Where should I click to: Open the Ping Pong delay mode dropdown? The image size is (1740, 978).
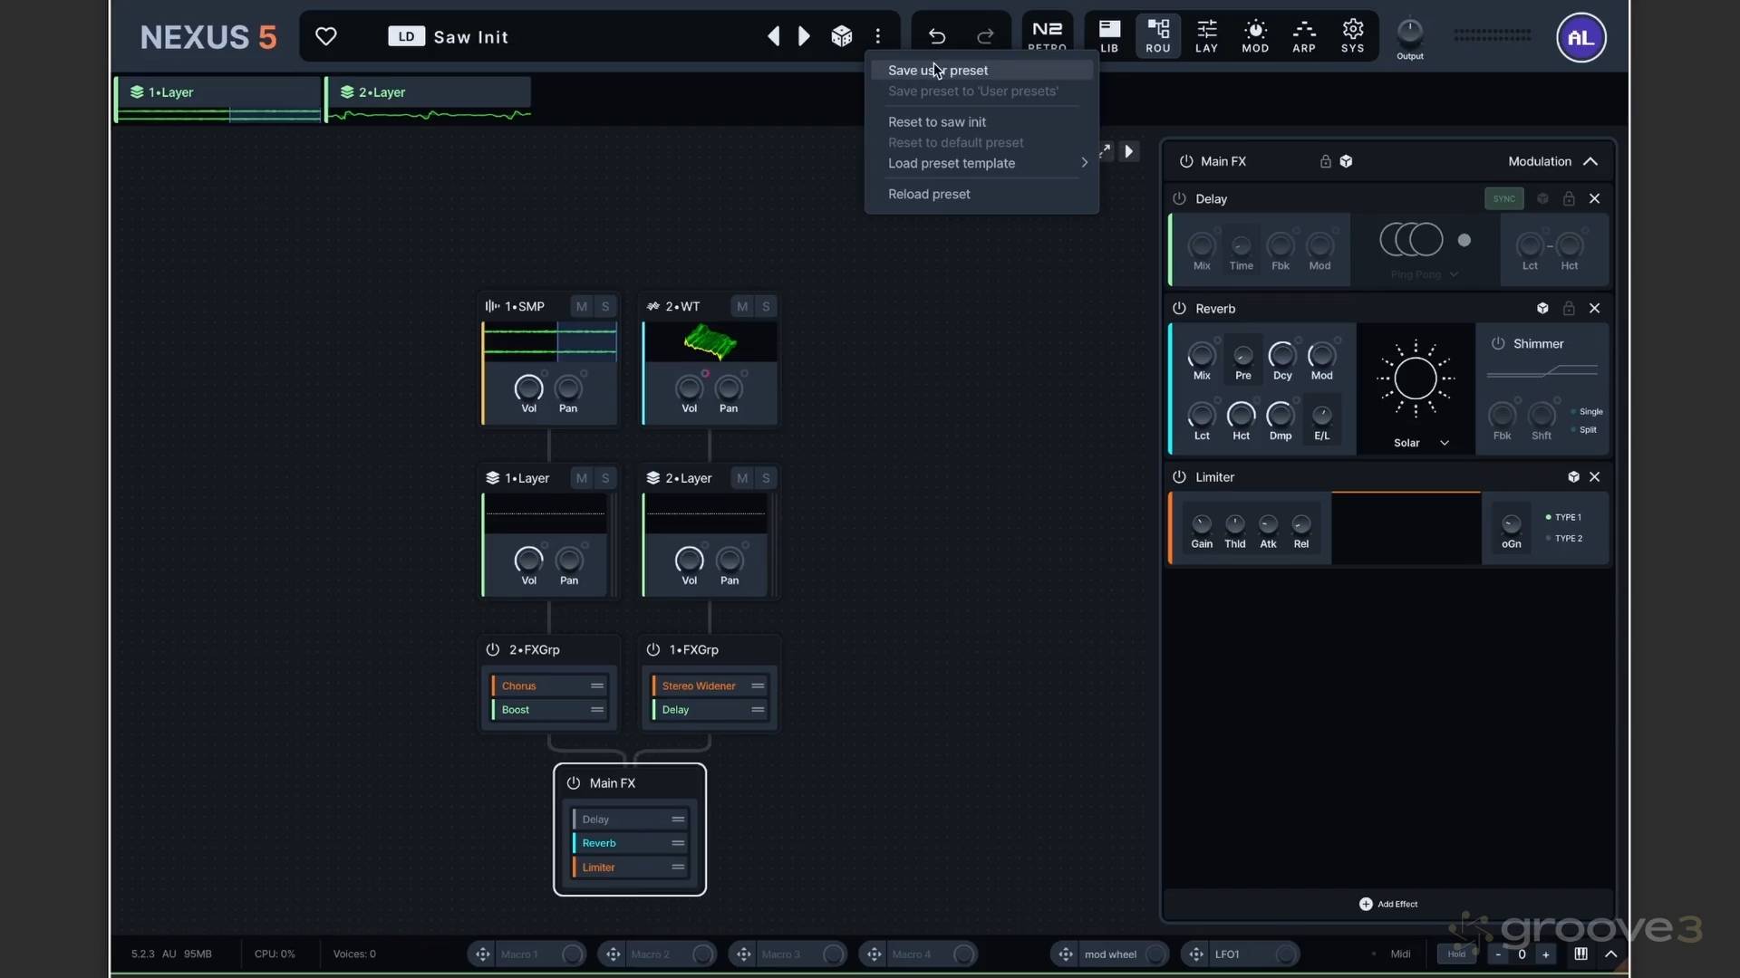[x=1424, y=274]
